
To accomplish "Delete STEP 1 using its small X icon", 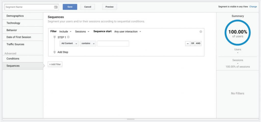I will coord(68,37).
